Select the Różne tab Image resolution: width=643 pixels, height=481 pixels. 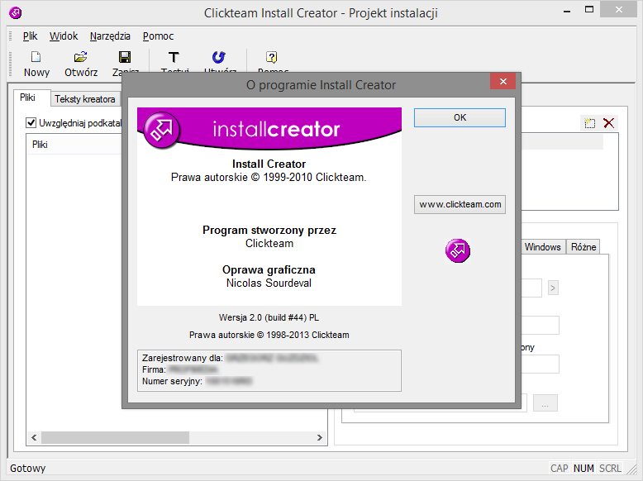point(583,247)
